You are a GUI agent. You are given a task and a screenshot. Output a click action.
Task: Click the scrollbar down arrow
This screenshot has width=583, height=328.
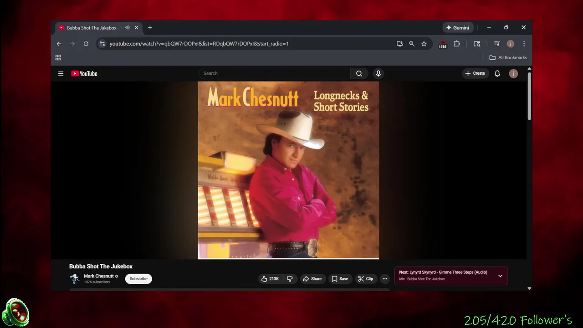coord(529,288)
